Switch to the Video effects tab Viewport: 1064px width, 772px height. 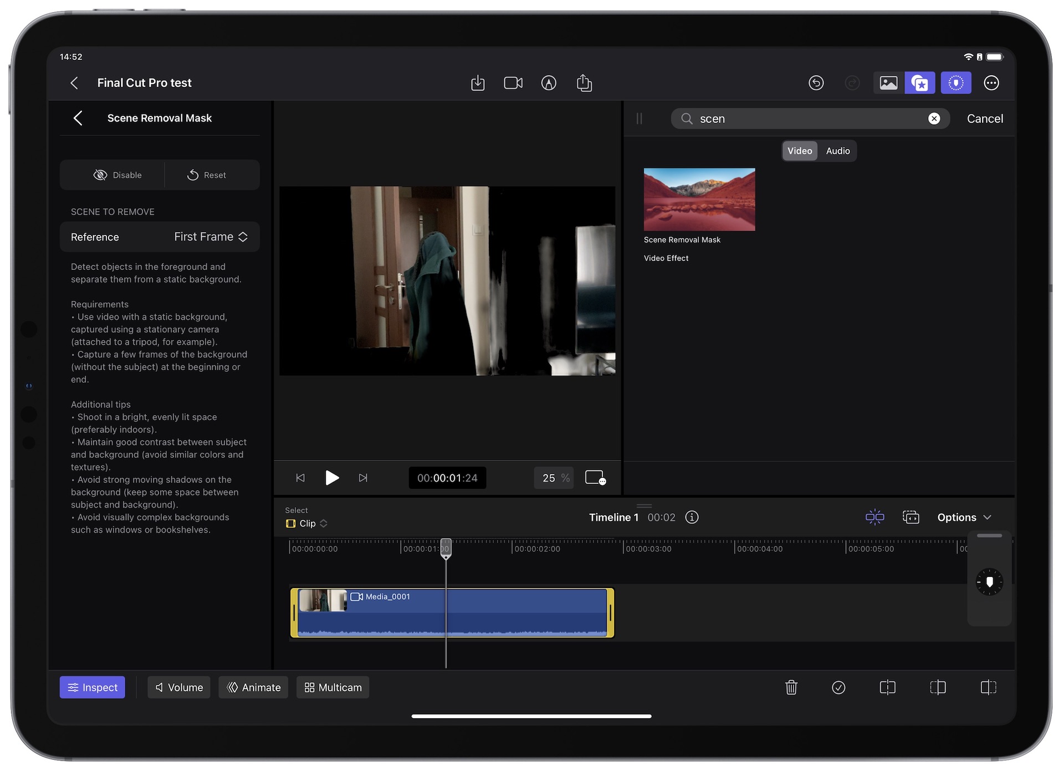(800, 151)
